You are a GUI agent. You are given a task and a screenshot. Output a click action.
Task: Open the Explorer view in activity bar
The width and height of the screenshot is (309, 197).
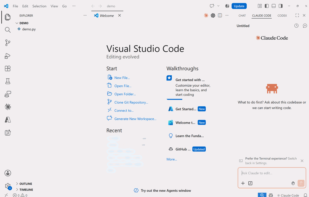pyautogui.click(x=8, y=17)
